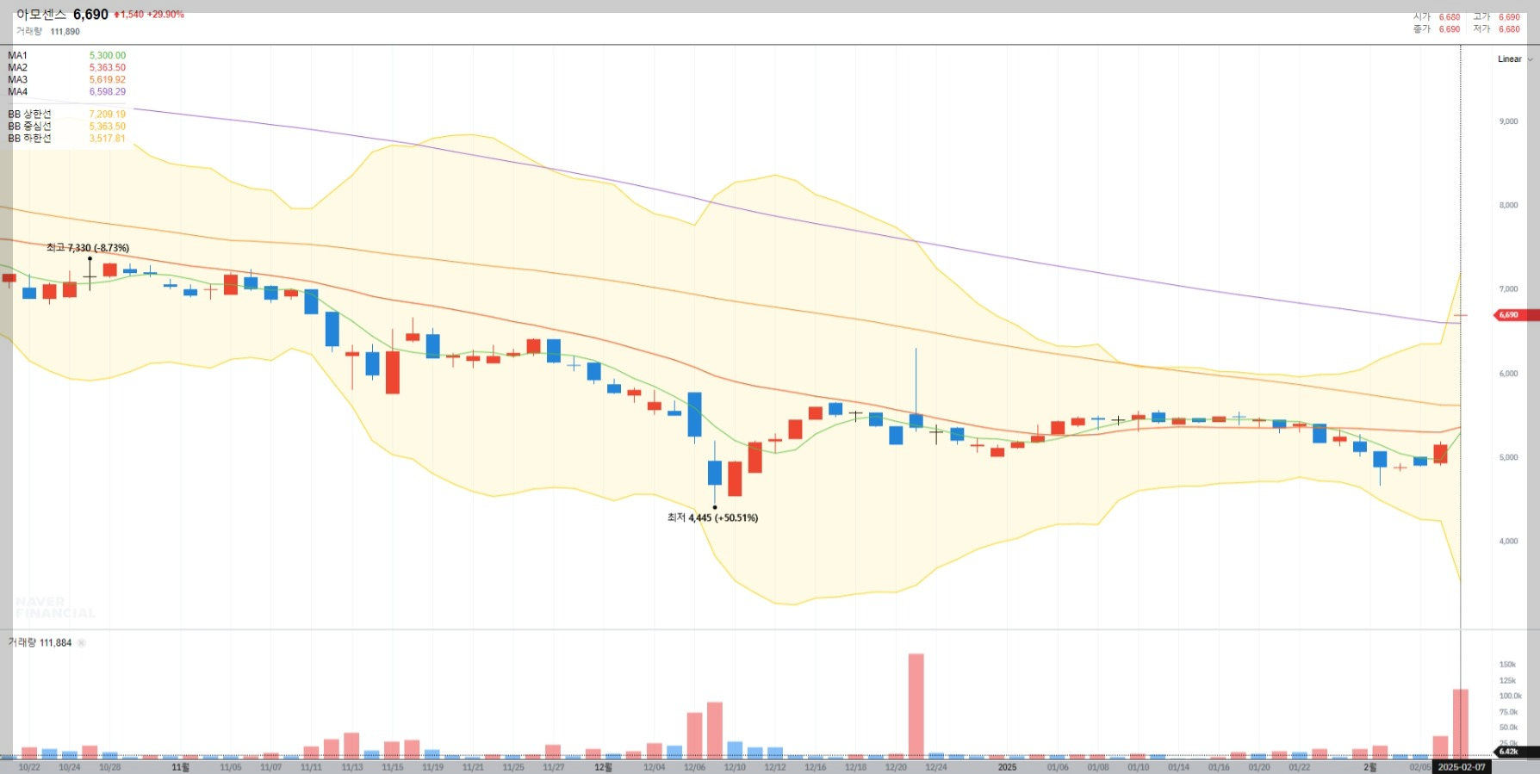Click the 9,000 price axis label
Image resolution: width=1540 pixels, height=774 pixels.
coord(1508,121)
